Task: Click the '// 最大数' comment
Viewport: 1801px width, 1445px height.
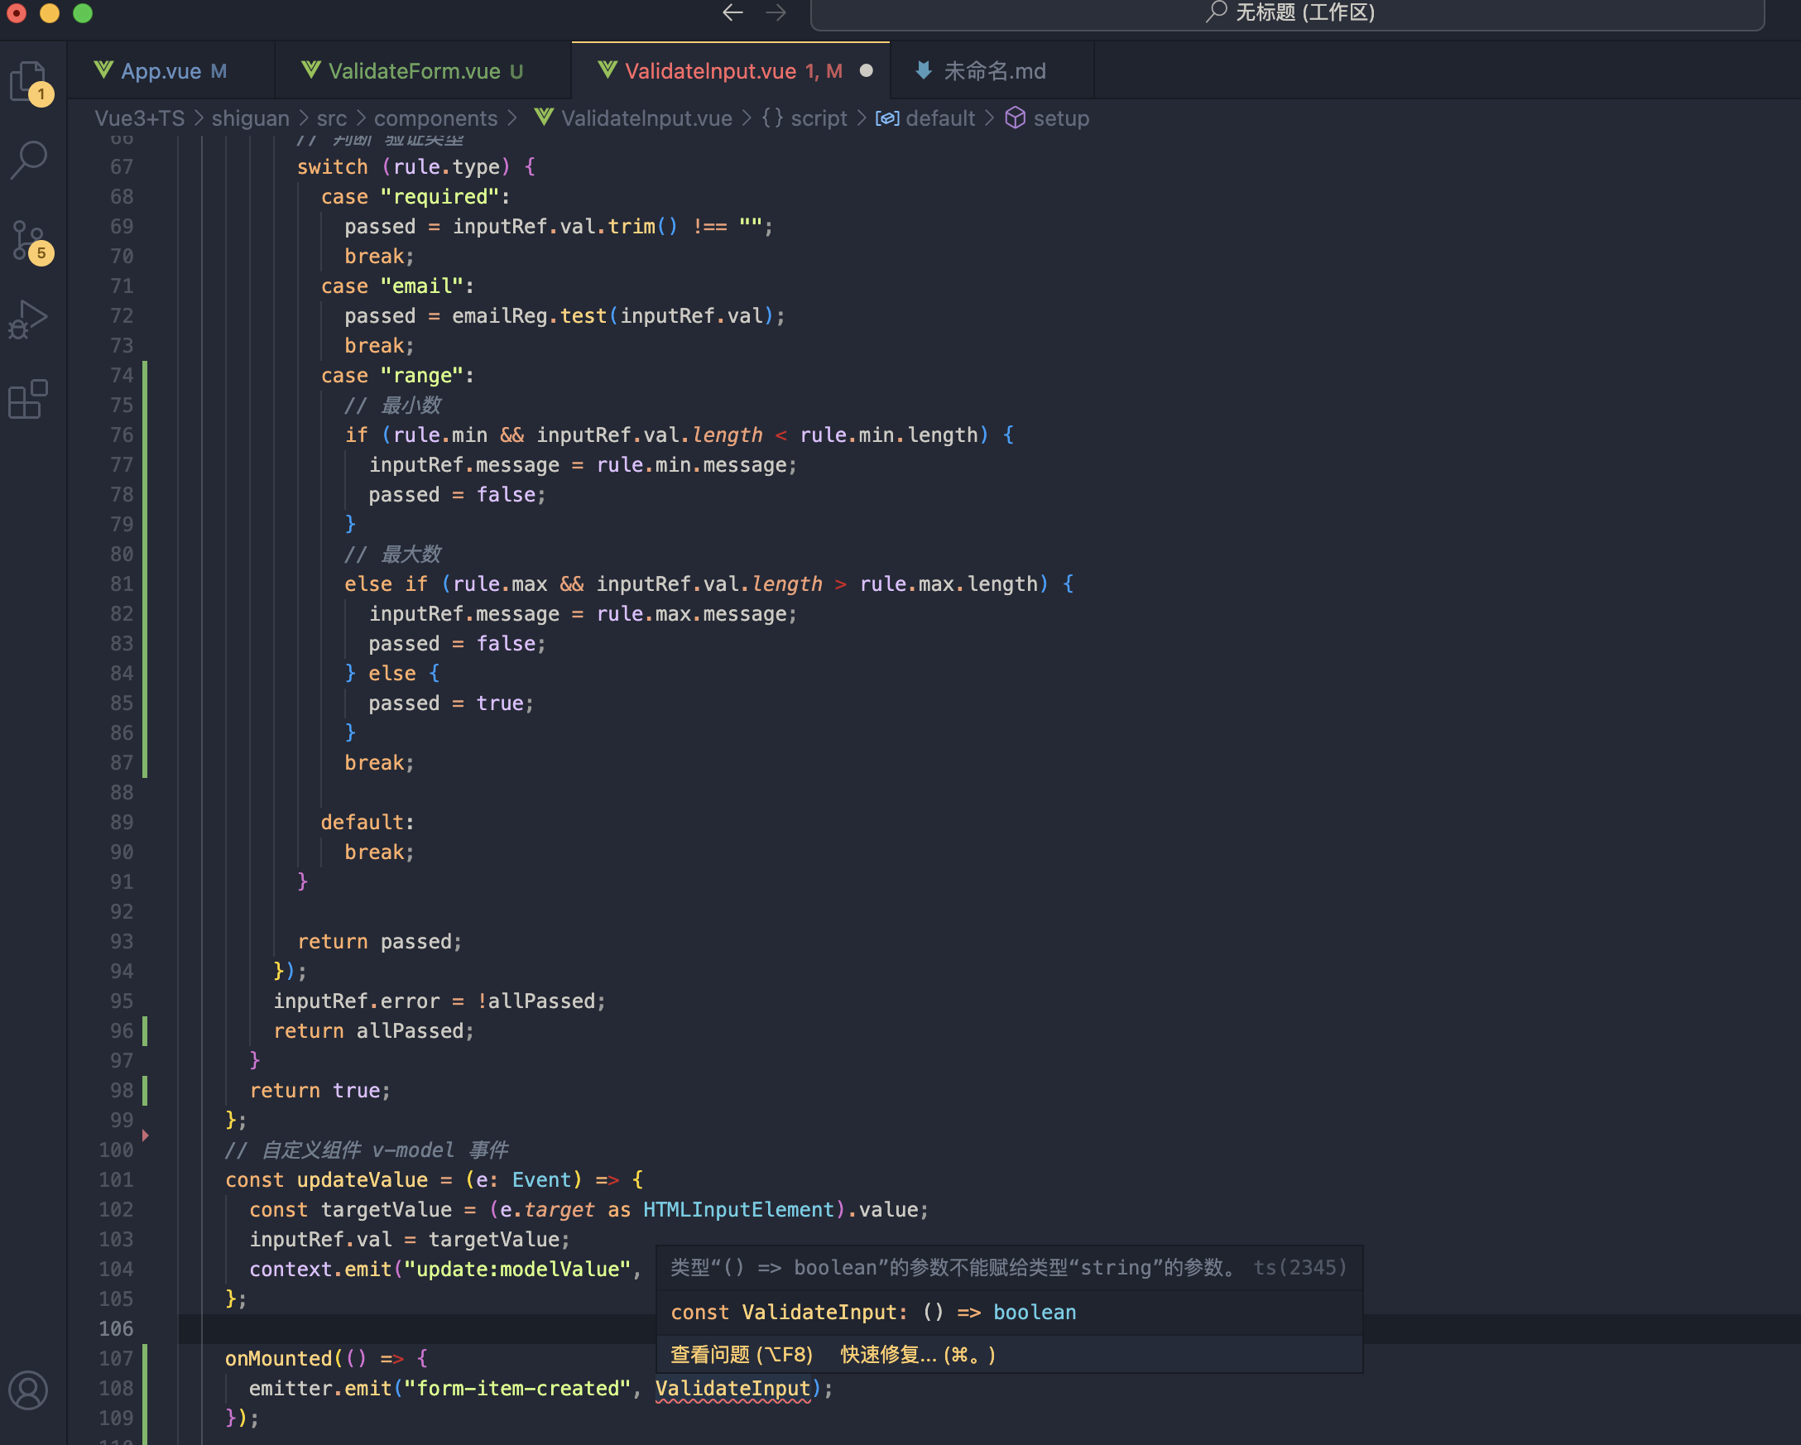Action: pos(392,554)
